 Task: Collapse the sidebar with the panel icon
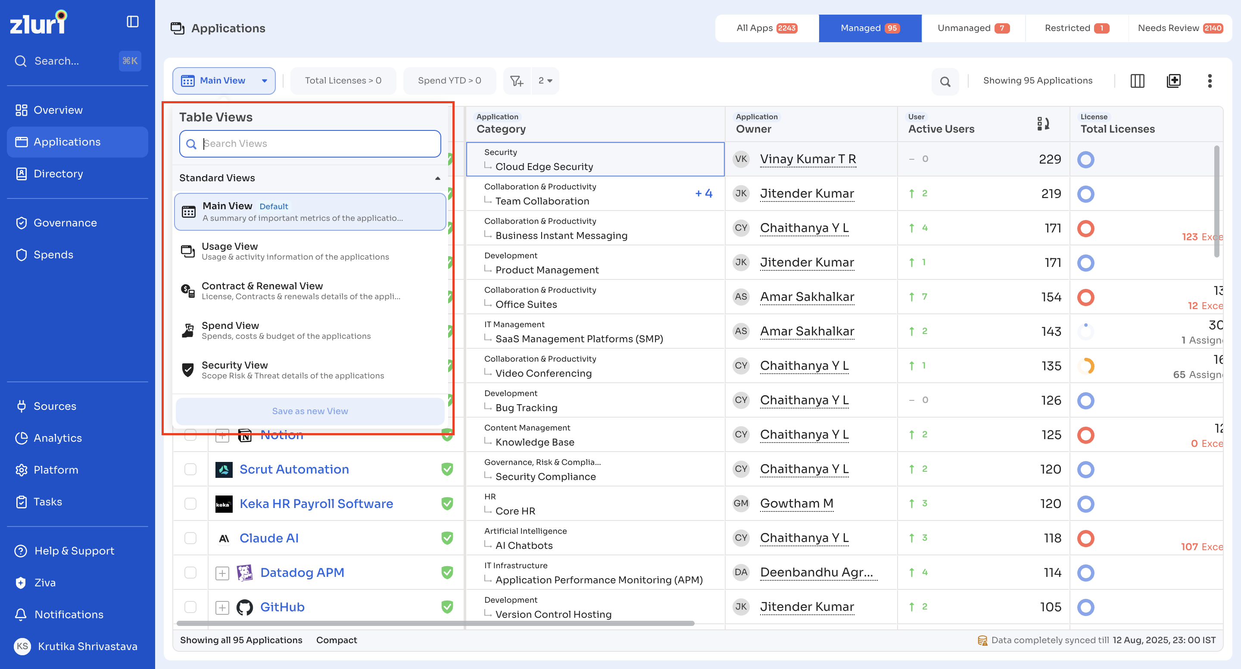click(x=132, y=22)
